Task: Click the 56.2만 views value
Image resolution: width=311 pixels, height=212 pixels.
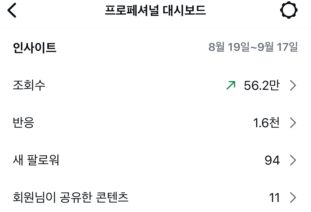Action: tap(261, 86)
